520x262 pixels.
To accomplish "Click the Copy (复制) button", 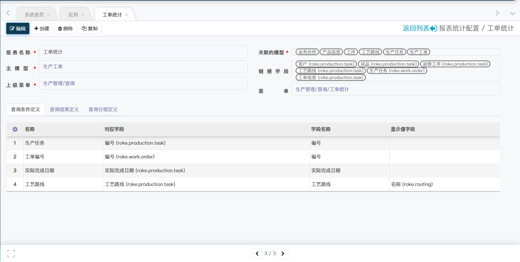I will 90,28.
